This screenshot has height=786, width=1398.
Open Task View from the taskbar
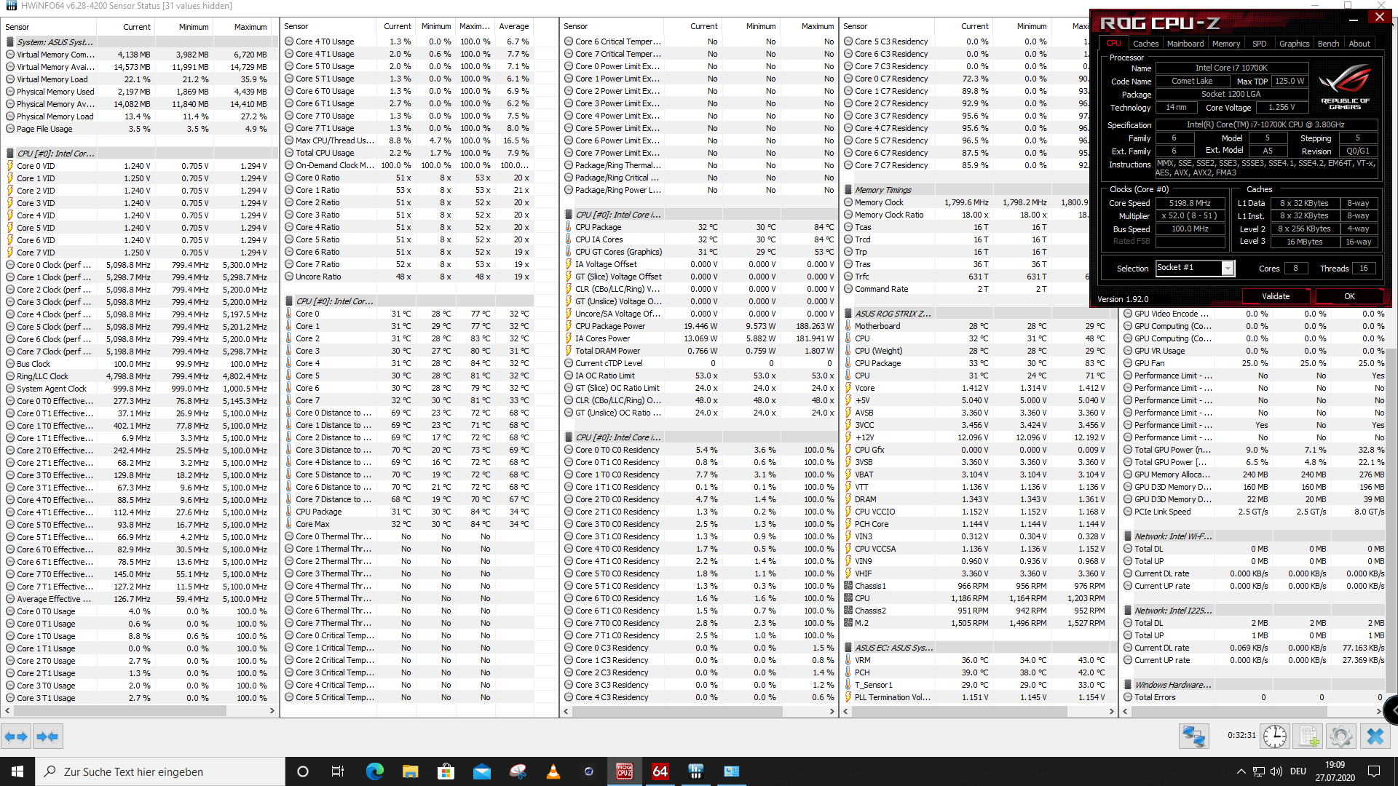pyautogui.click(x=337, y=771)
